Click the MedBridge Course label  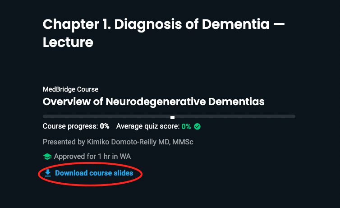[70, 89]
